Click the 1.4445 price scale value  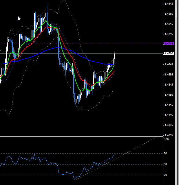click(x=169, y=105)
